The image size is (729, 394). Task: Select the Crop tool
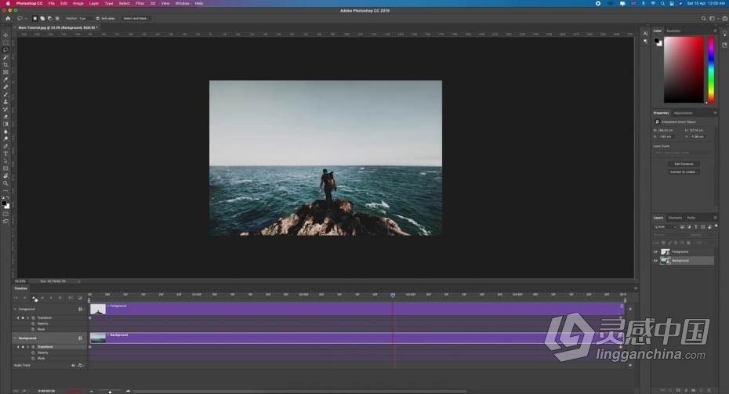[5, 65]
